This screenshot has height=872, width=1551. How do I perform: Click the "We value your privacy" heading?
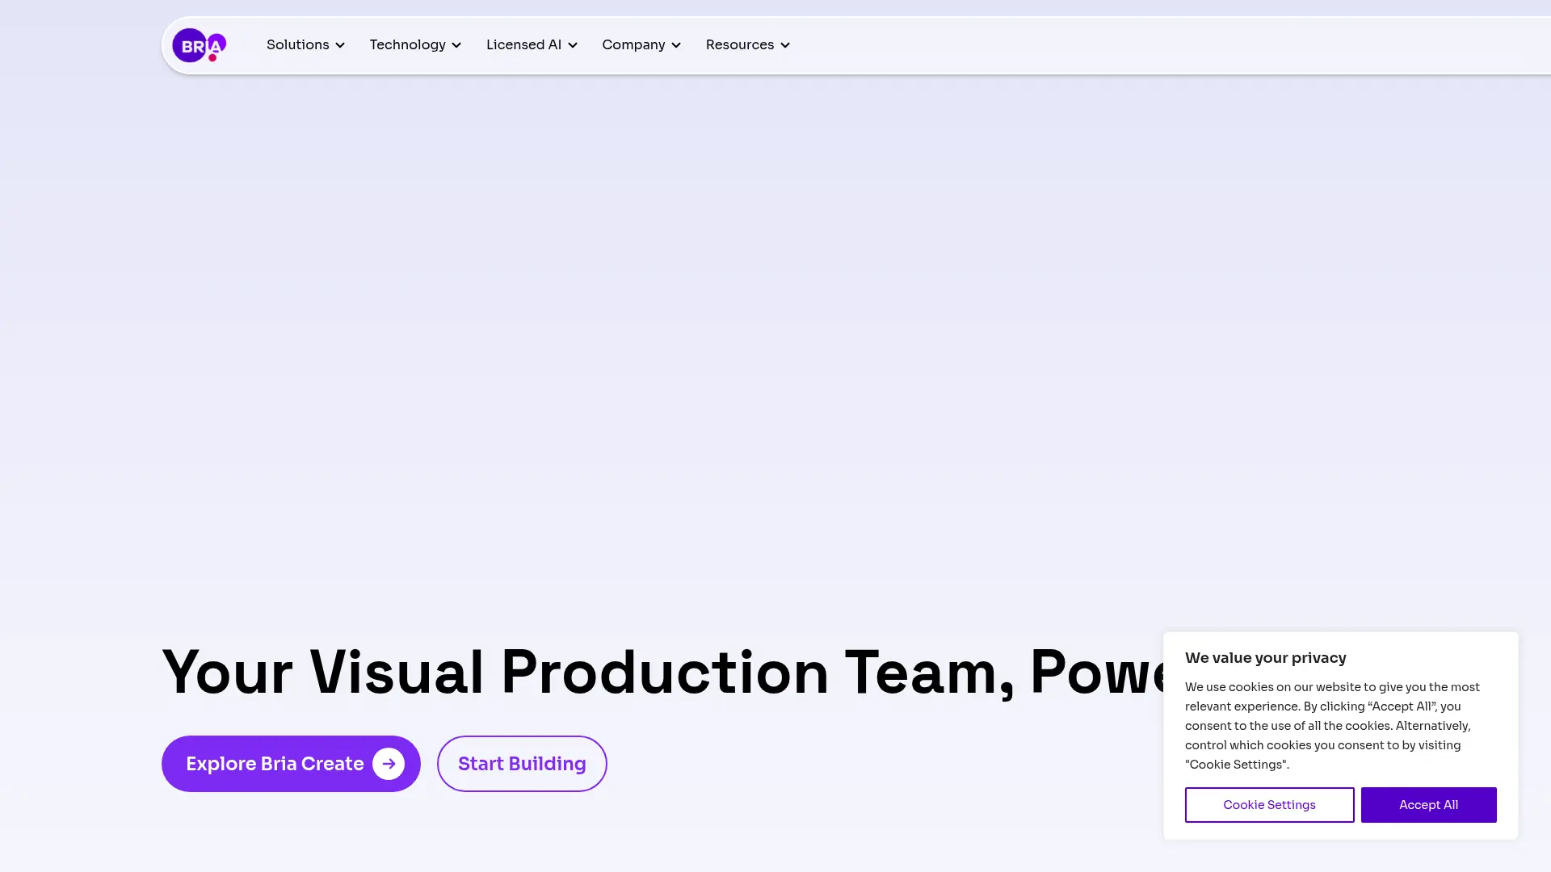tap(1266, 658)
